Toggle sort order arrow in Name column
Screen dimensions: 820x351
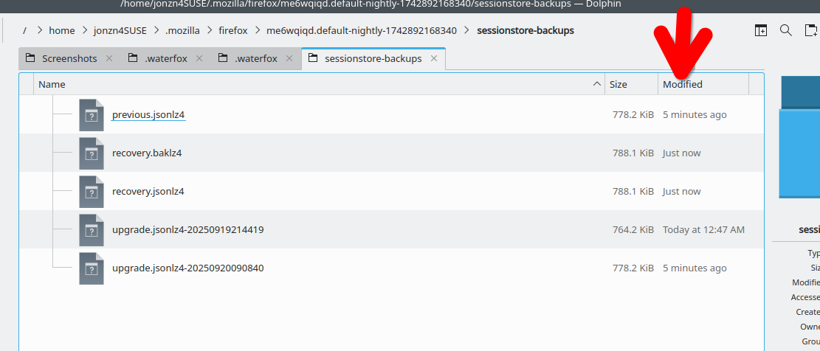pyautogui.click(x=596, y=85)
